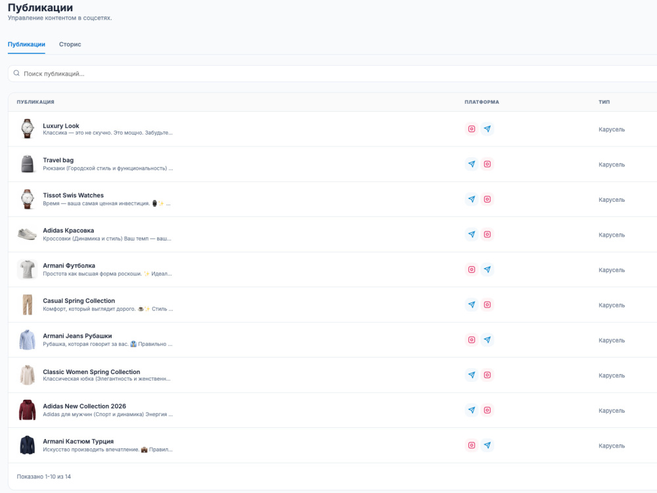
Task: Click Instagram icon for Adidas New Collection 2026
Action: coord(487,410)
